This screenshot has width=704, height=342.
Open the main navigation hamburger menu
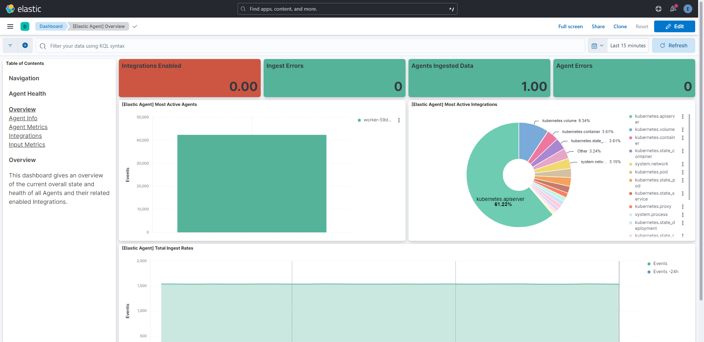10,26
